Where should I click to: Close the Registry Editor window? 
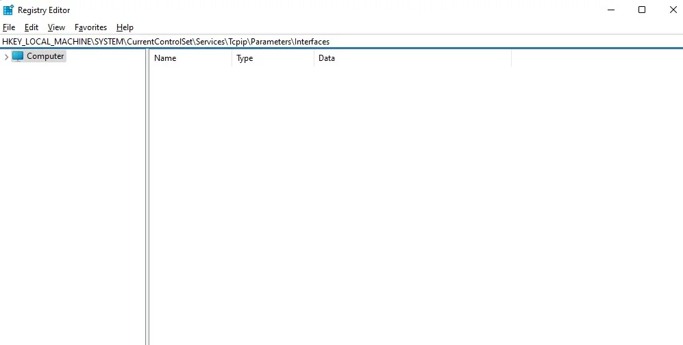[x=673, y=10]
